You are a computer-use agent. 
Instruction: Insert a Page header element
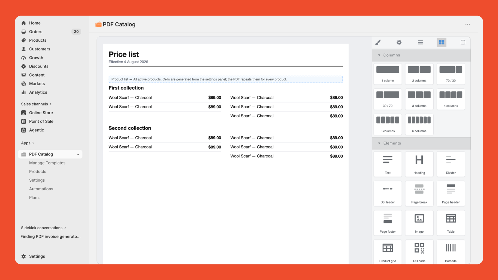[451, 194]
